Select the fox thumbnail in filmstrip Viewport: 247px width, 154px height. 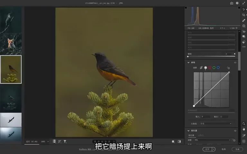[11, 44]
